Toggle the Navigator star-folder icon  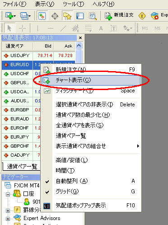tap(67, 16)
